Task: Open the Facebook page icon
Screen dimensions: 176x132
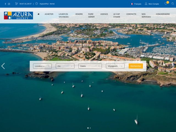Action: click(5, 4)
